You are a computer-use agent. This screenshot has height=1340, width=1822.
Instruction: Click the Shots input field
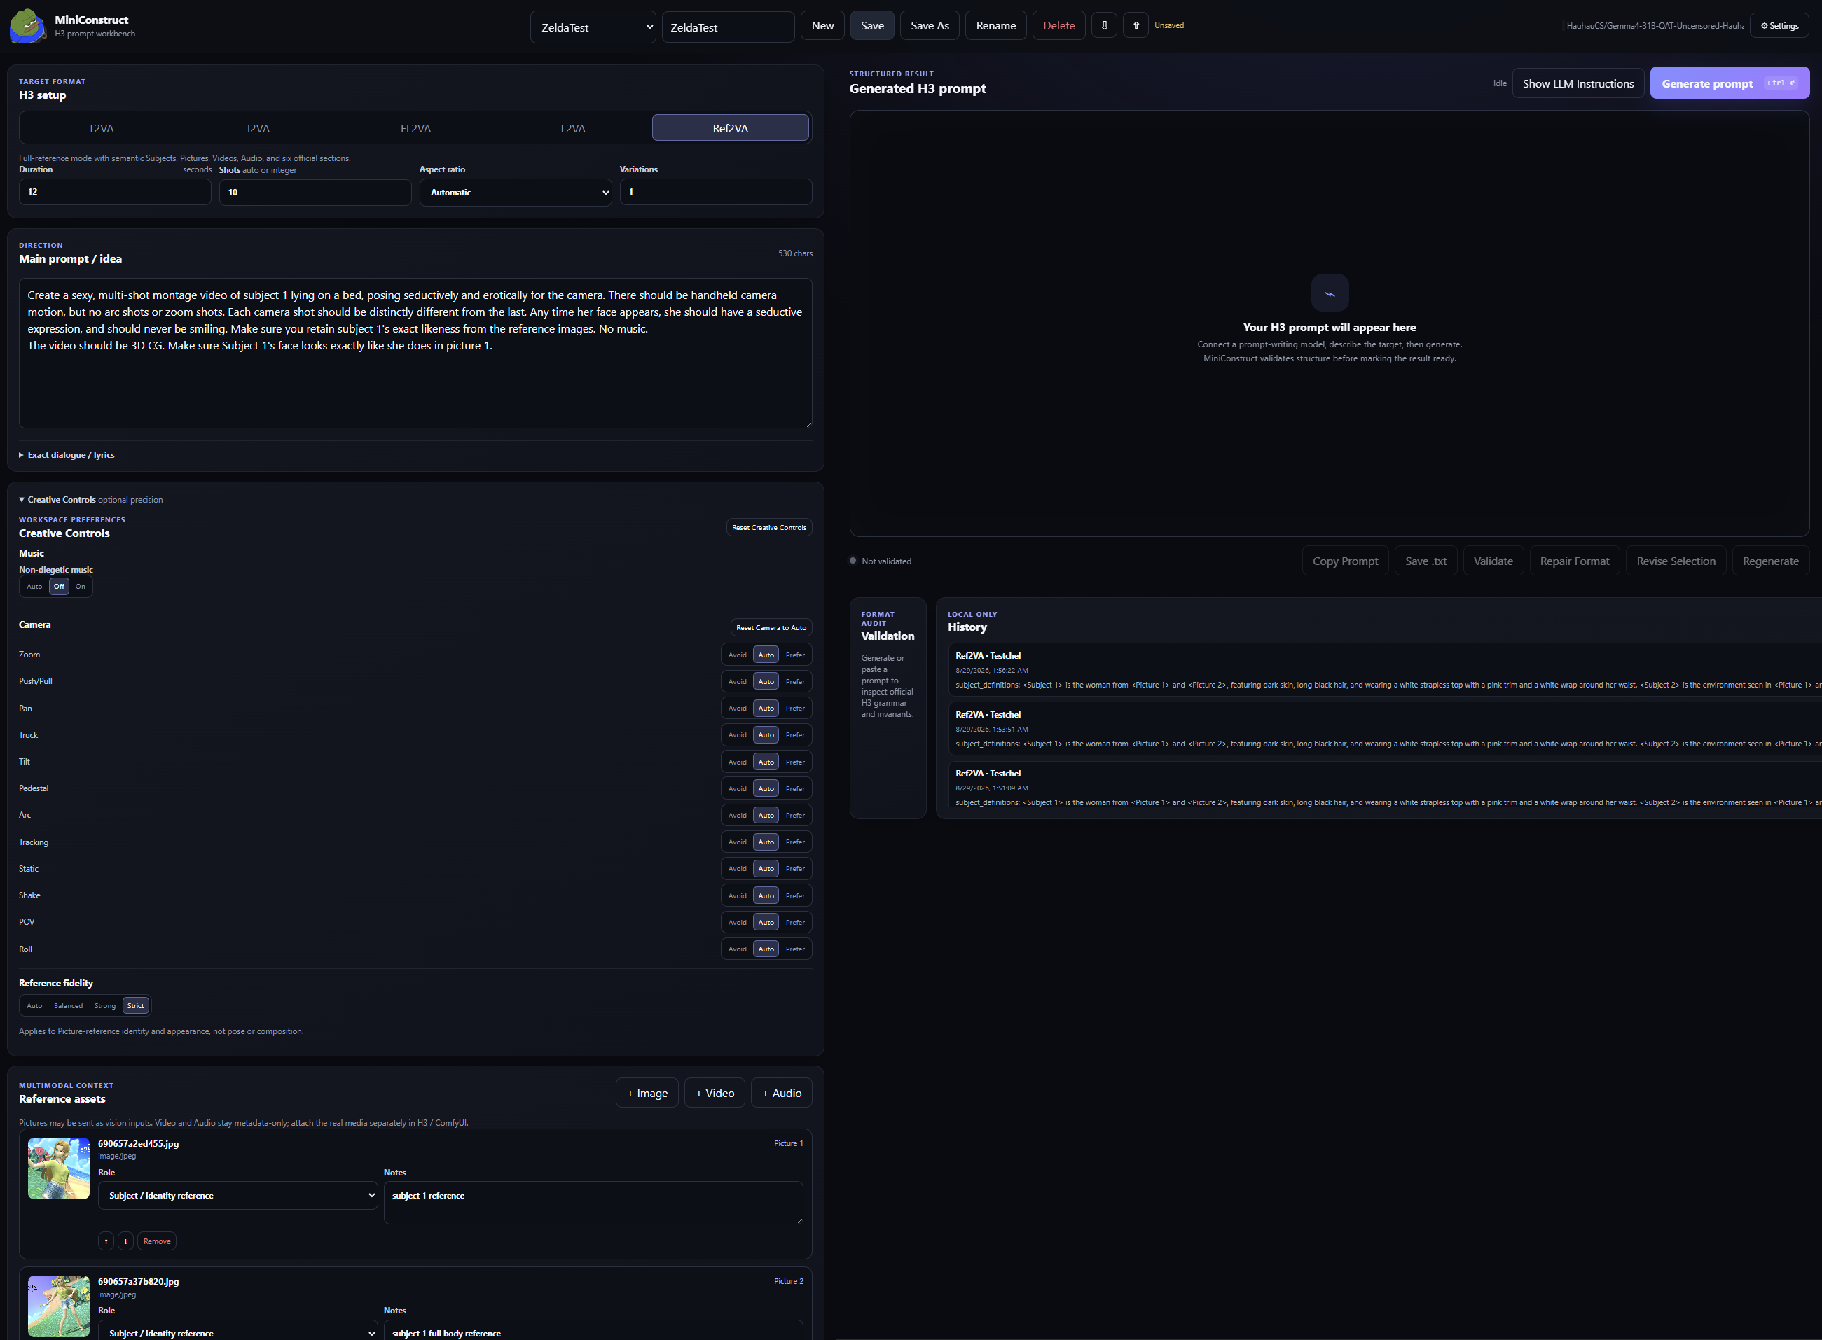[315, 193]
